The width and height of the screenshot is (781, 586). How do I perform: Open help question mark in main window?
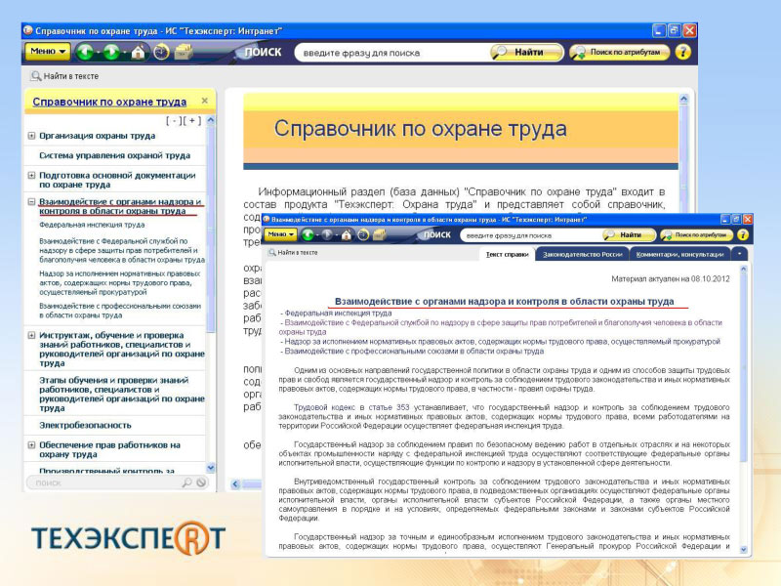[682, 52]
